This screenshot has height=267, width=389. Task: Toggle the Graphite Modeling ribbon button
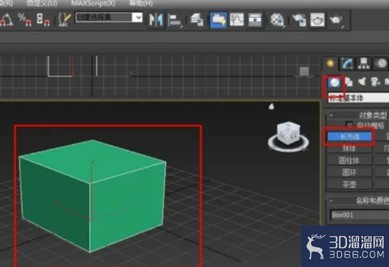218,19
